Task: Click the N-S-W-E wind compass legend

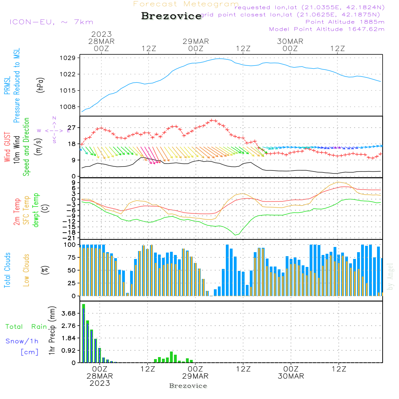Action: 54,130
